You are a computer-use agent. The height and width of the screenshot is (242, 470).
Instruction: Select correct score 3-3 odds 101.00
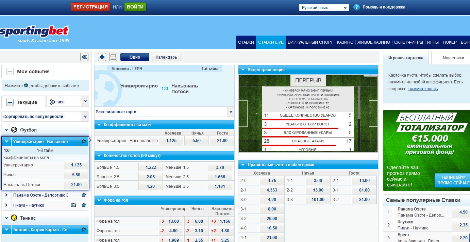click(x=318, y=200)
